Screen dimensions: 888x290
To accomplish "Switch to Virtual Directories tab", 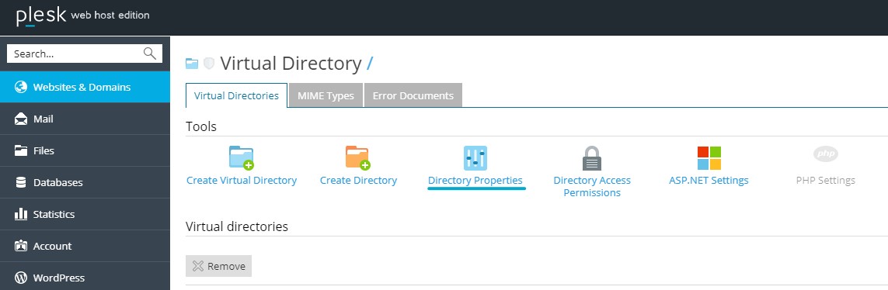I will click(x=236, y=95).
